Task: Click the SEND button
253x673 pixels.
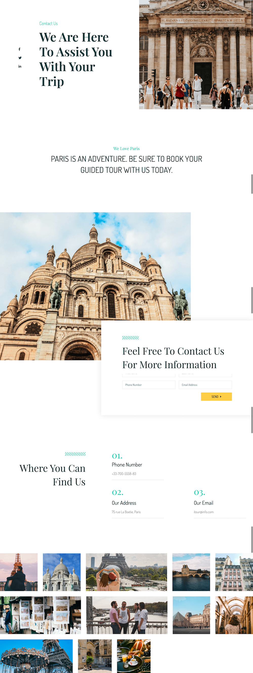Action: point(216,396)
